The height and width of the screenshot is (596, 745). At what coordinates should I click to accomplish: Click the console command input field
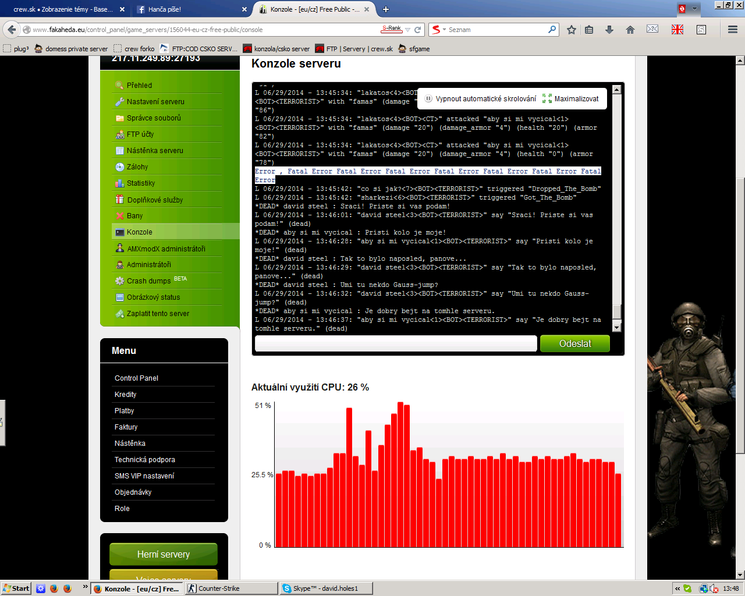[x=396, y=344]
